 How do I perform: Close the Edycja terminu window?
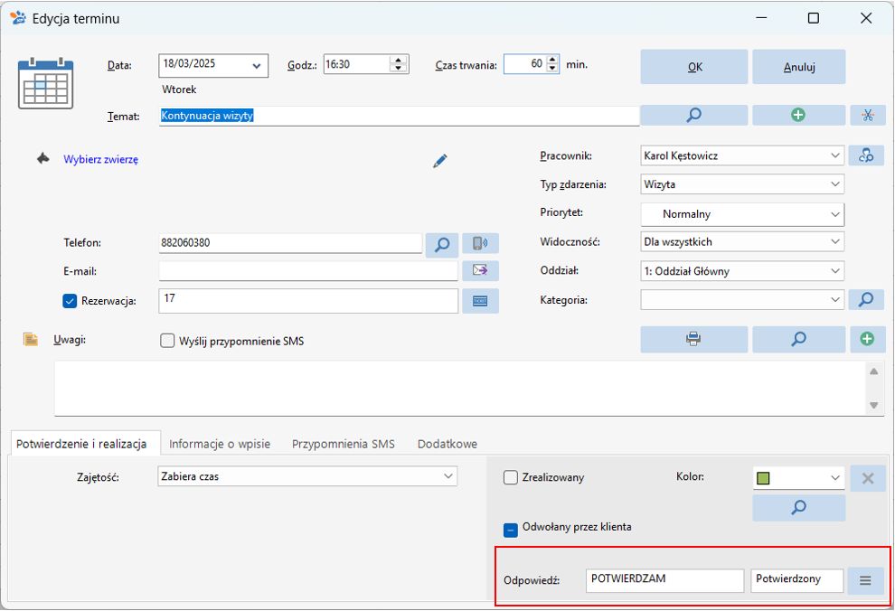[866, 18]
